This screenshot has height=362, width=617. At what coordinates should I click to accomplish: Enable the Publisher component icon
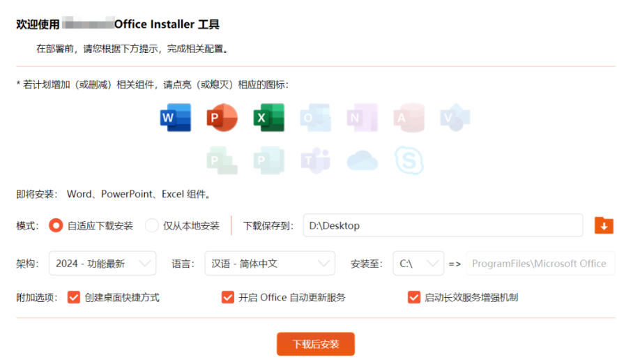[268, 160]
